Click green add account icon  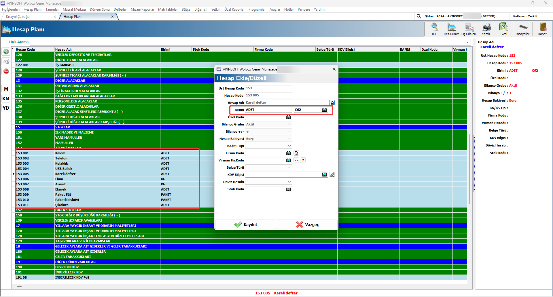(x=6, y=52)
